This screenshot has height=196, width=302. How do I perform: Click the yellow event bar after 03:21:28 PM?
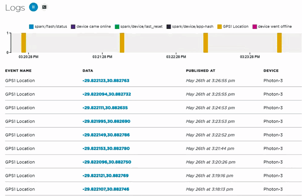pyautogui.click(x=122, y=43)
